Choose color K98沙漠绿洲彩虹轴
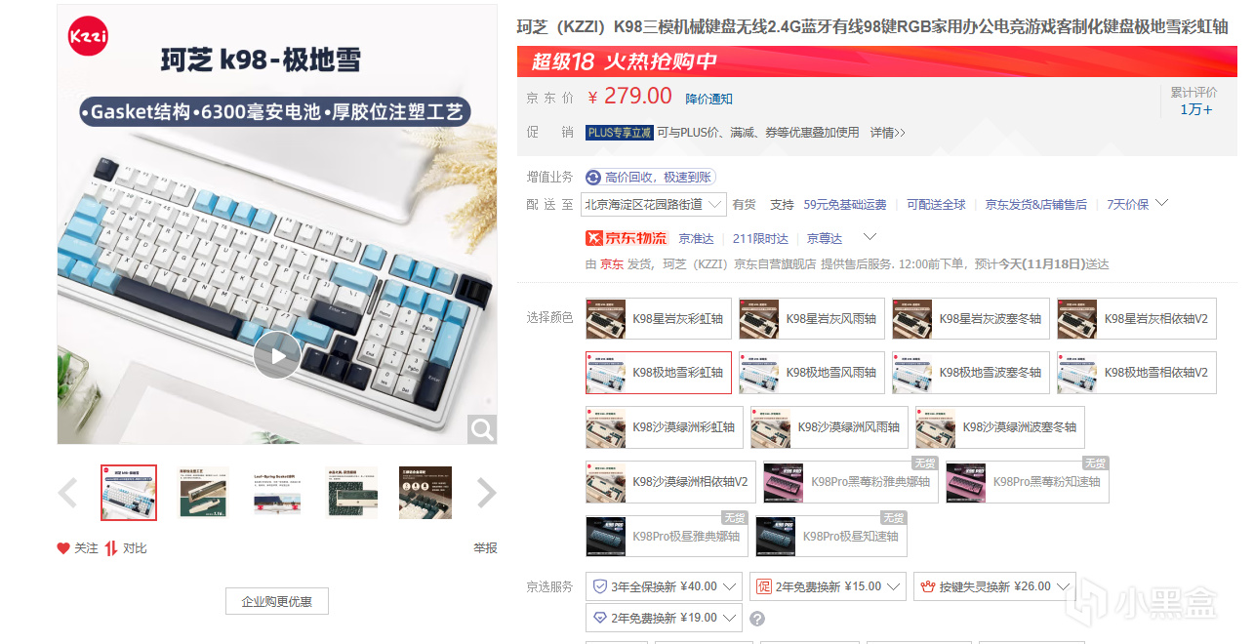 tap(665, 427)
